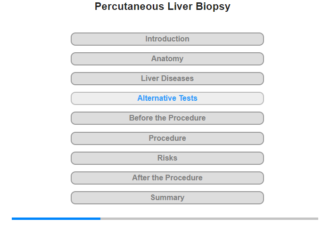Go to the Anatomy section

(x=167, y=59)
